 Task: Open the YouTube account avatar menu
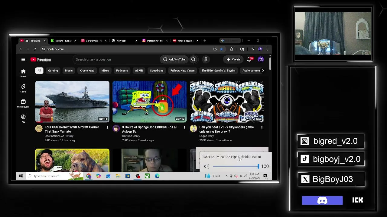(x=261, y=59)
